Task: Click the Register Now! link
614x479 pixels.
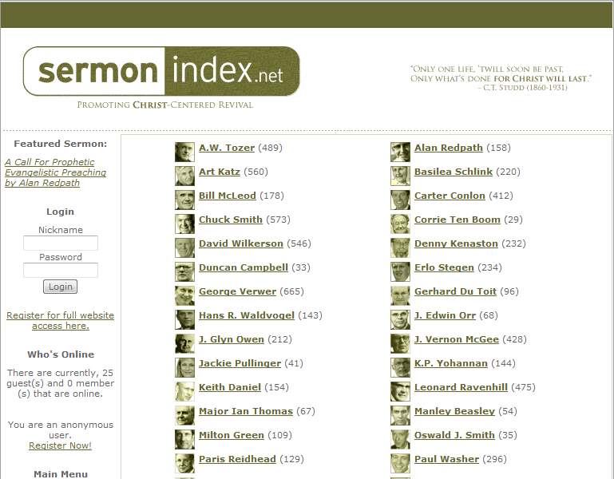Action: coord(61,445)
